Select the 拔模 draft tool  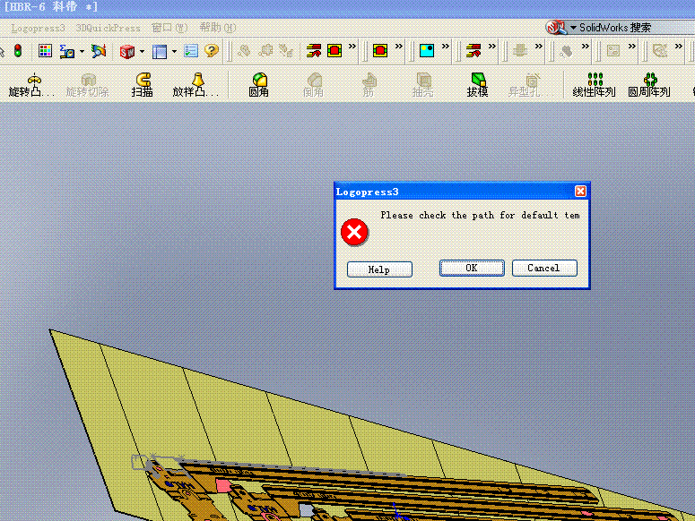click(x=477, y=85)
